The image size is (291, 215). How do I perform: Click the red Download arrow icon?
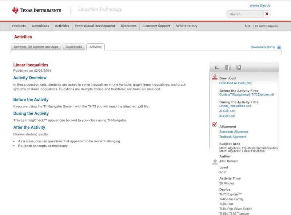pyautogui.click(x=215, y=77)
